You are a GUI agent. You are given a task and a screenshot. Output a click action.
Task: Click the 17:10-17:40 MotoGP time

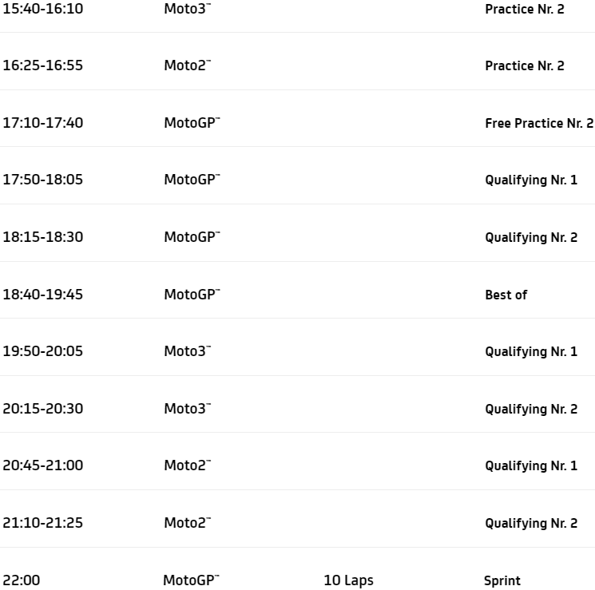click(42, 123)
